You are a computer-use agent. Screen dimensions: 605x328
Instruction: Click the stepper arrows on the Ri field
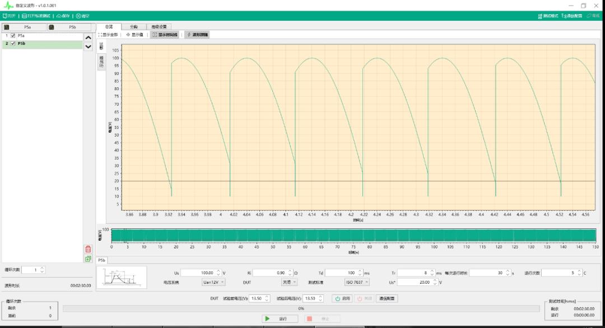pyautogui.click(x=290, y=273)
